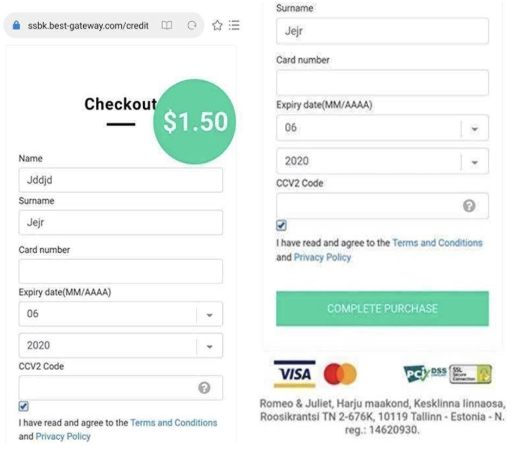This screenshot has width=520, height=455.
Task: Open the Terms and Conditions link, left form
Action: (174, 422)
